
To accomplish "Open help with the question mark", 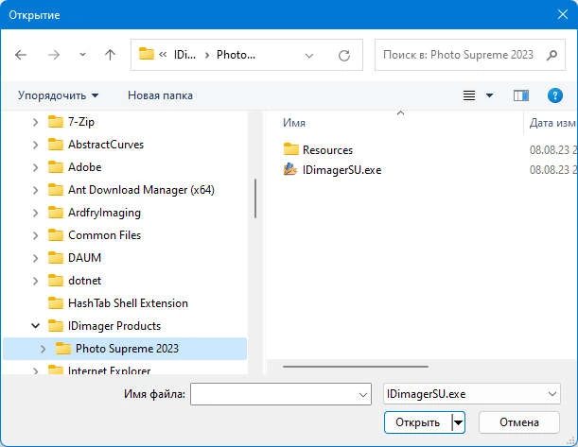I will point(554,95).
